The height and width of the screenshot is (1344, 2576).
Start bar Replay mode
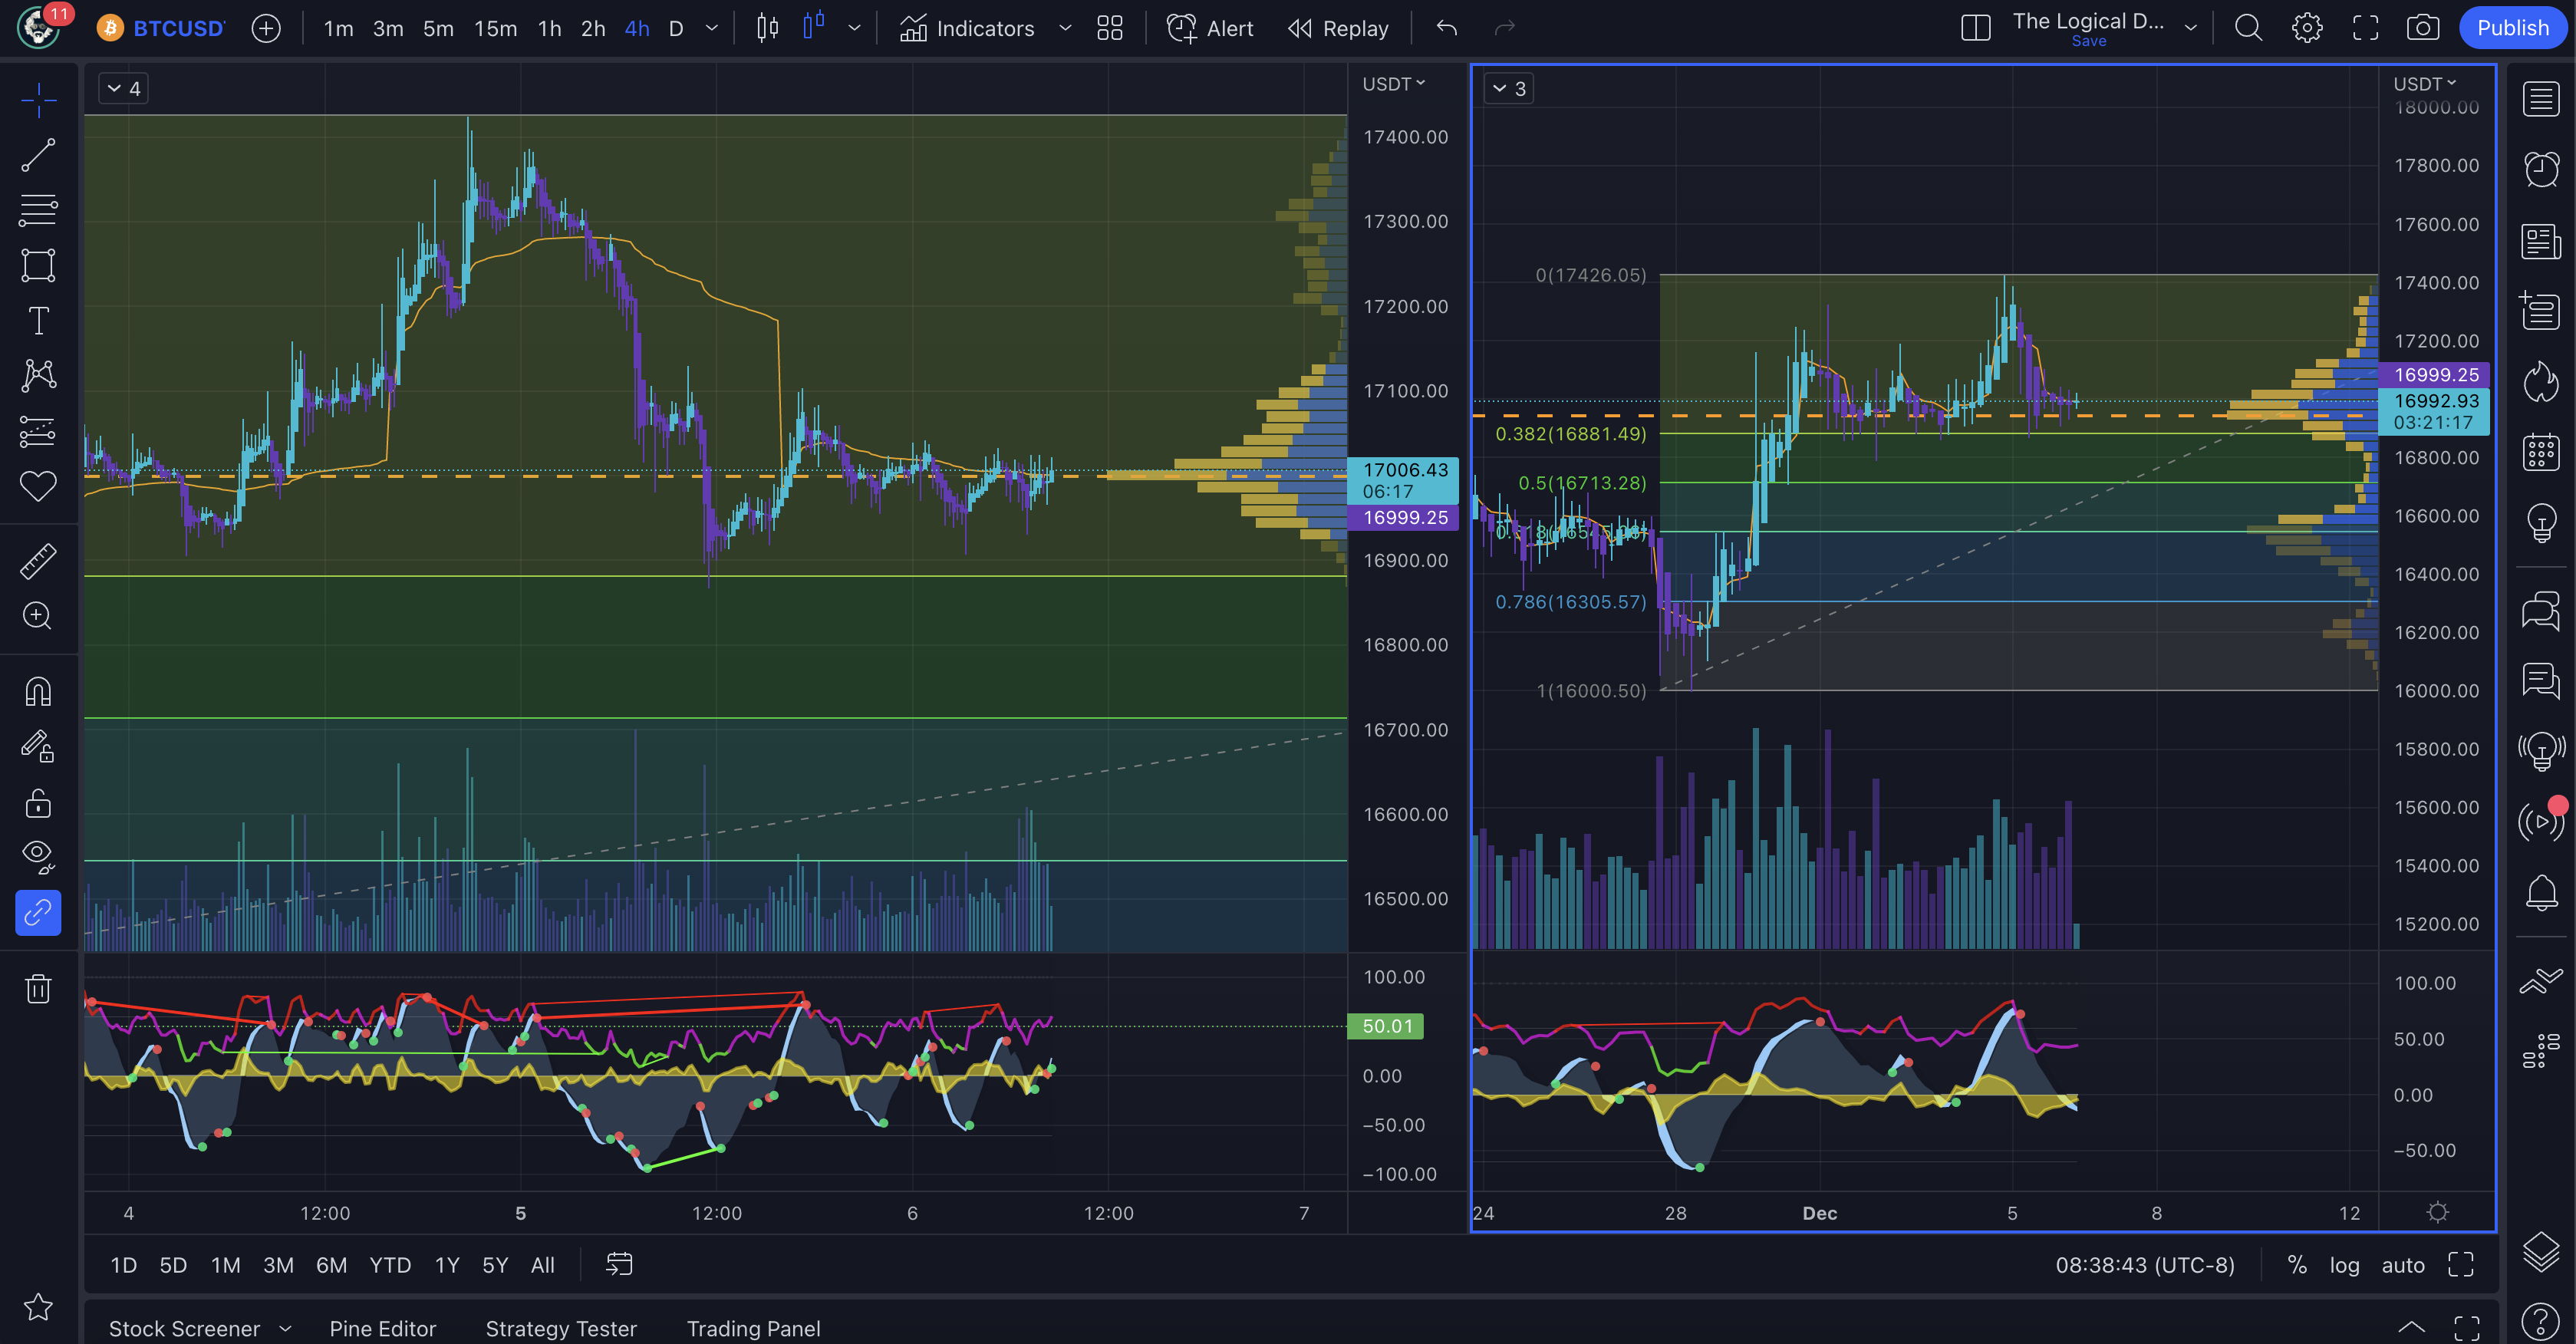pos(1338,28)
